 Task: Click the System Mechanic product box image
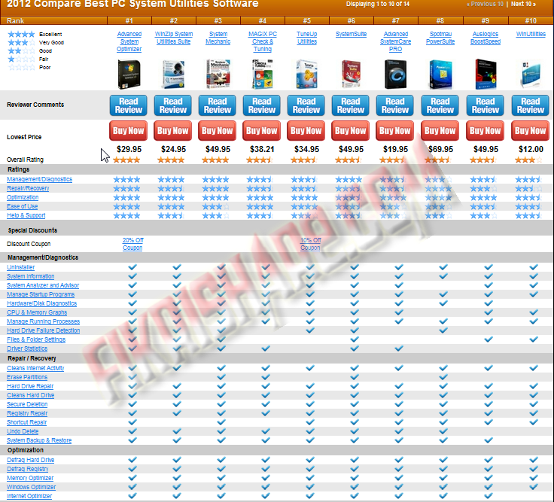pos(218,75)
